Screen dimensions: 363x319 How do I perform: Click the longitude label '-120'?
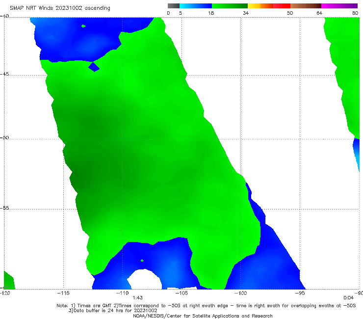pos(5,293)
